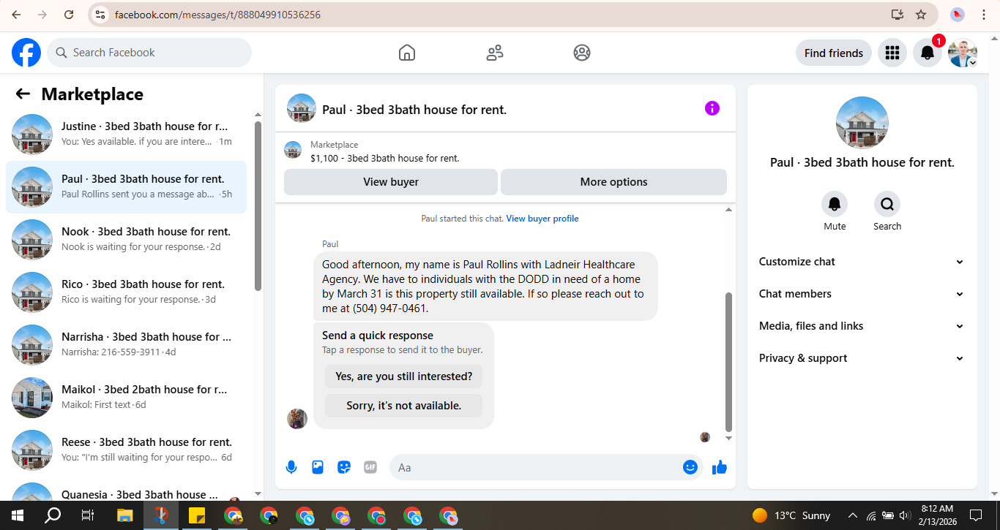Viewport: 1000px width, 530px height.
Task: Click the browser address bar URL
Action: point(217,15)
